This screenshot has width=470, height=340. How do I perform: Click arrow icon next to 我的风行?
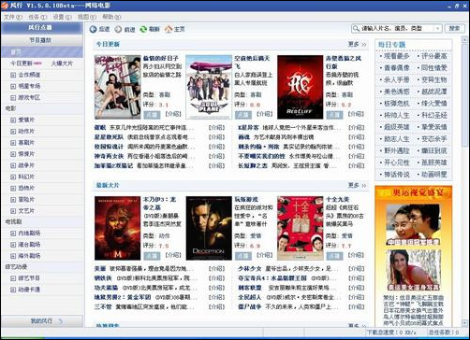coord(61,321)
